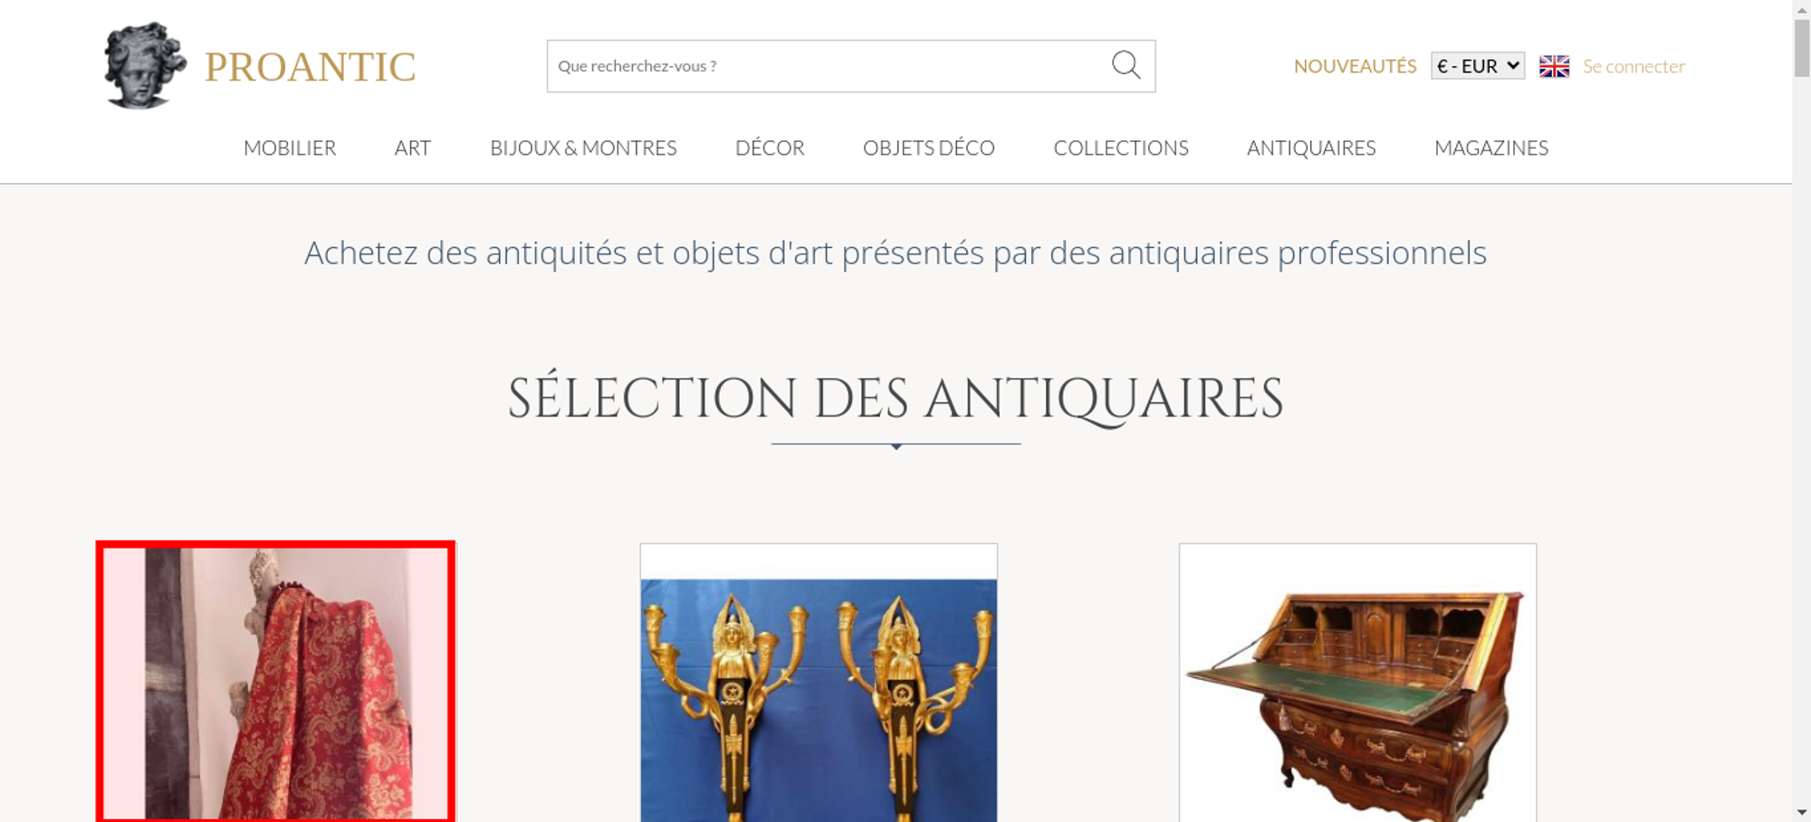The width and height of the screenshot is (1811, 822).
Task: View the wooden slant-front desk listing
Action: pyautogui.click(x=1357, y=683)
